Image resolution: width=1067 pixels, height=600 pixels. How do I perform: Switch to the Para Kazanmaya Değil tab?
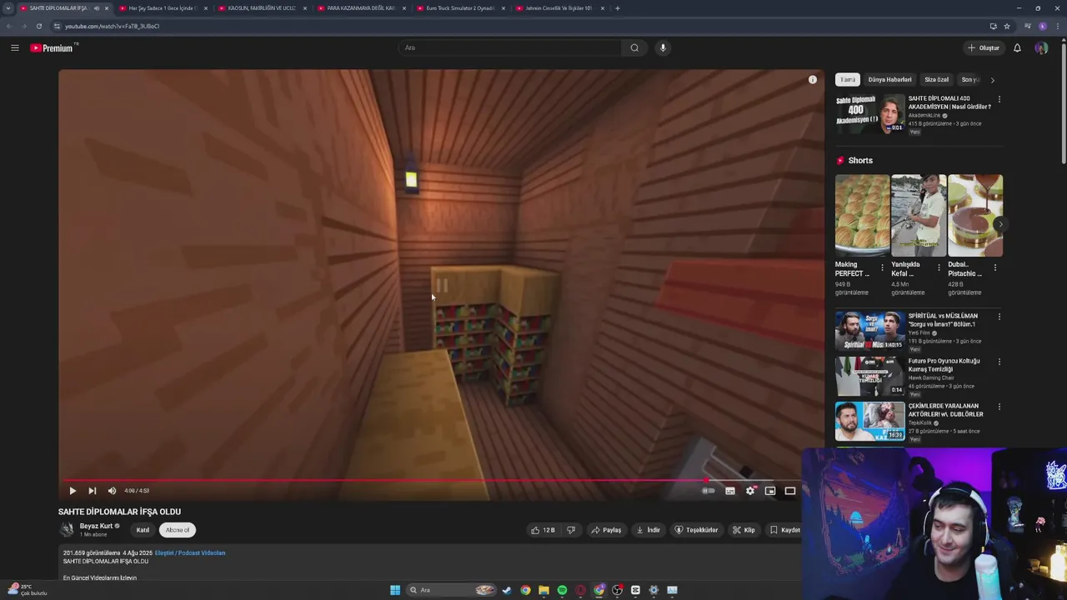point(361,8)
